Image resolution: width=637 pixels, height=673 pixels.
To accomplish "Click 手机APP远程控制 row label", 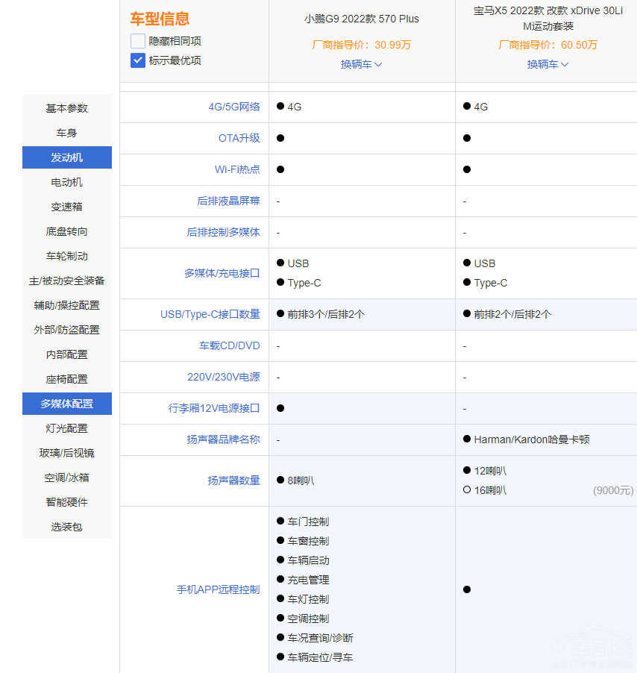I will pos(218,589).
